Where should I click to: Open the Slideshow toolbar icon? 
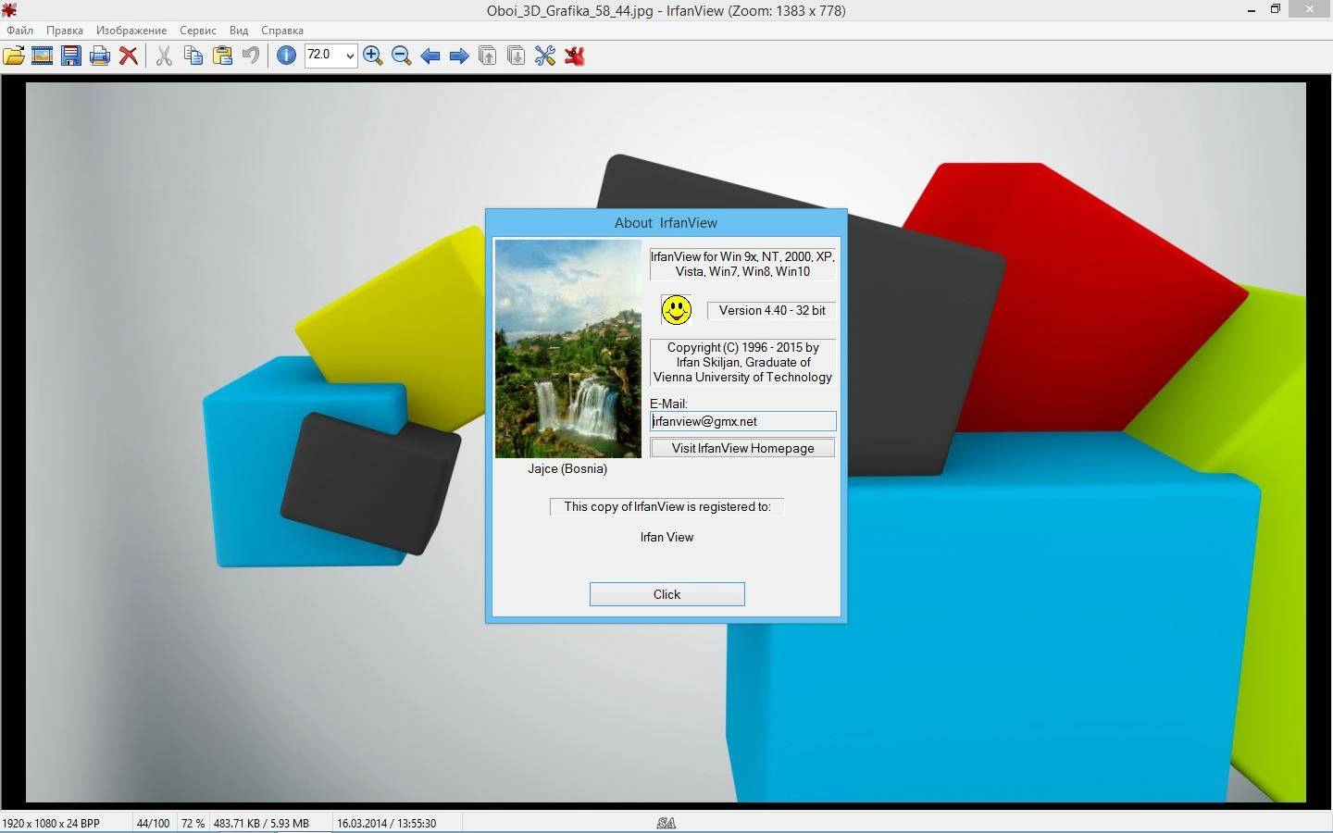(x=42, y=56)
